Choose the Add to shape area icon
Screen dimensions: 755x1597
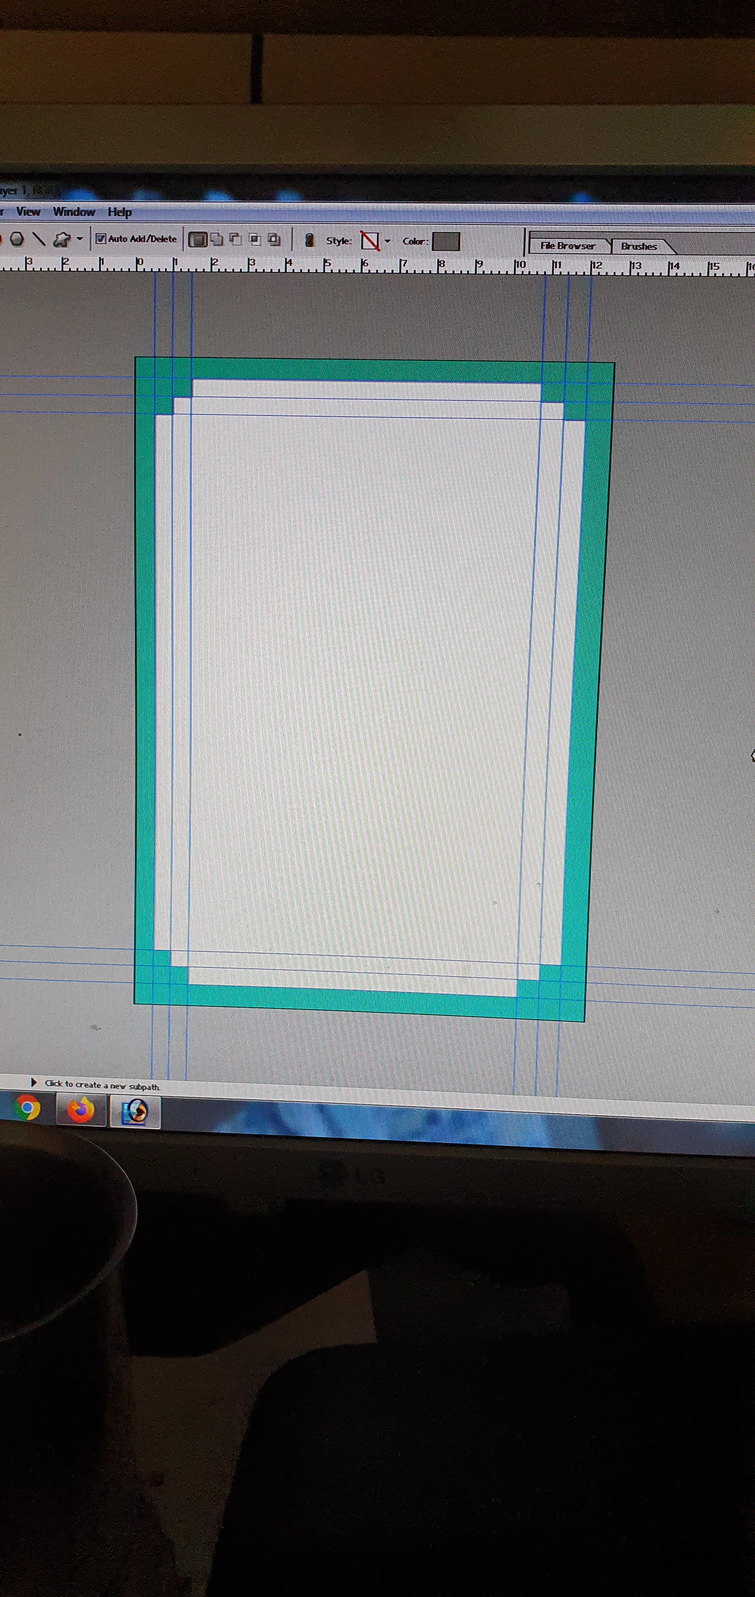(x=217, y=239)
